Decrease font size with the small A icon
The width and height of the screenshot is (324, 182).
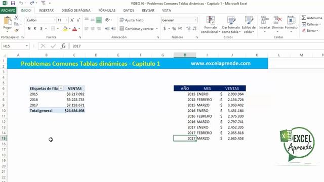78,20
